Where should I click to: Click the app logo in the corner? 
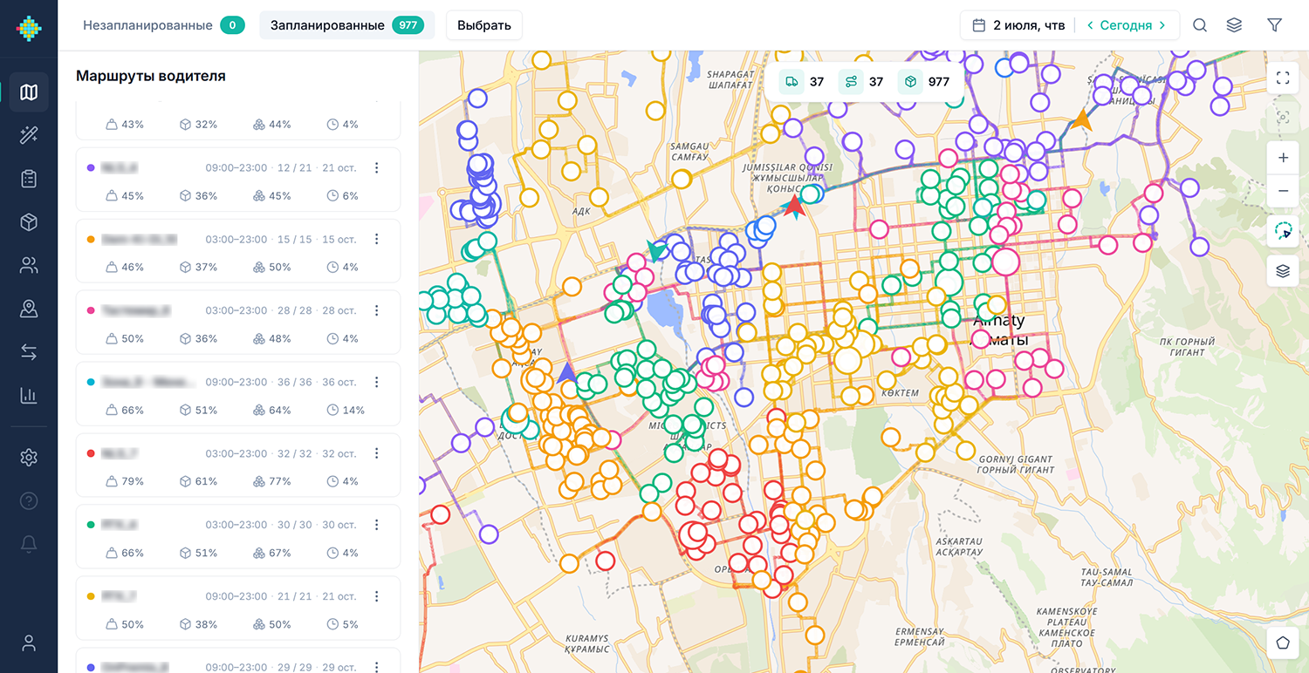[x=29, y=27]
